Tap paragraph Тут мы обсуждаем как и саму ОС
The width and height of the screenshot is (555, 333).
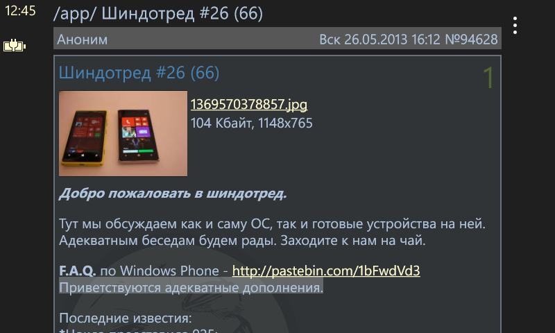[272, 223]
